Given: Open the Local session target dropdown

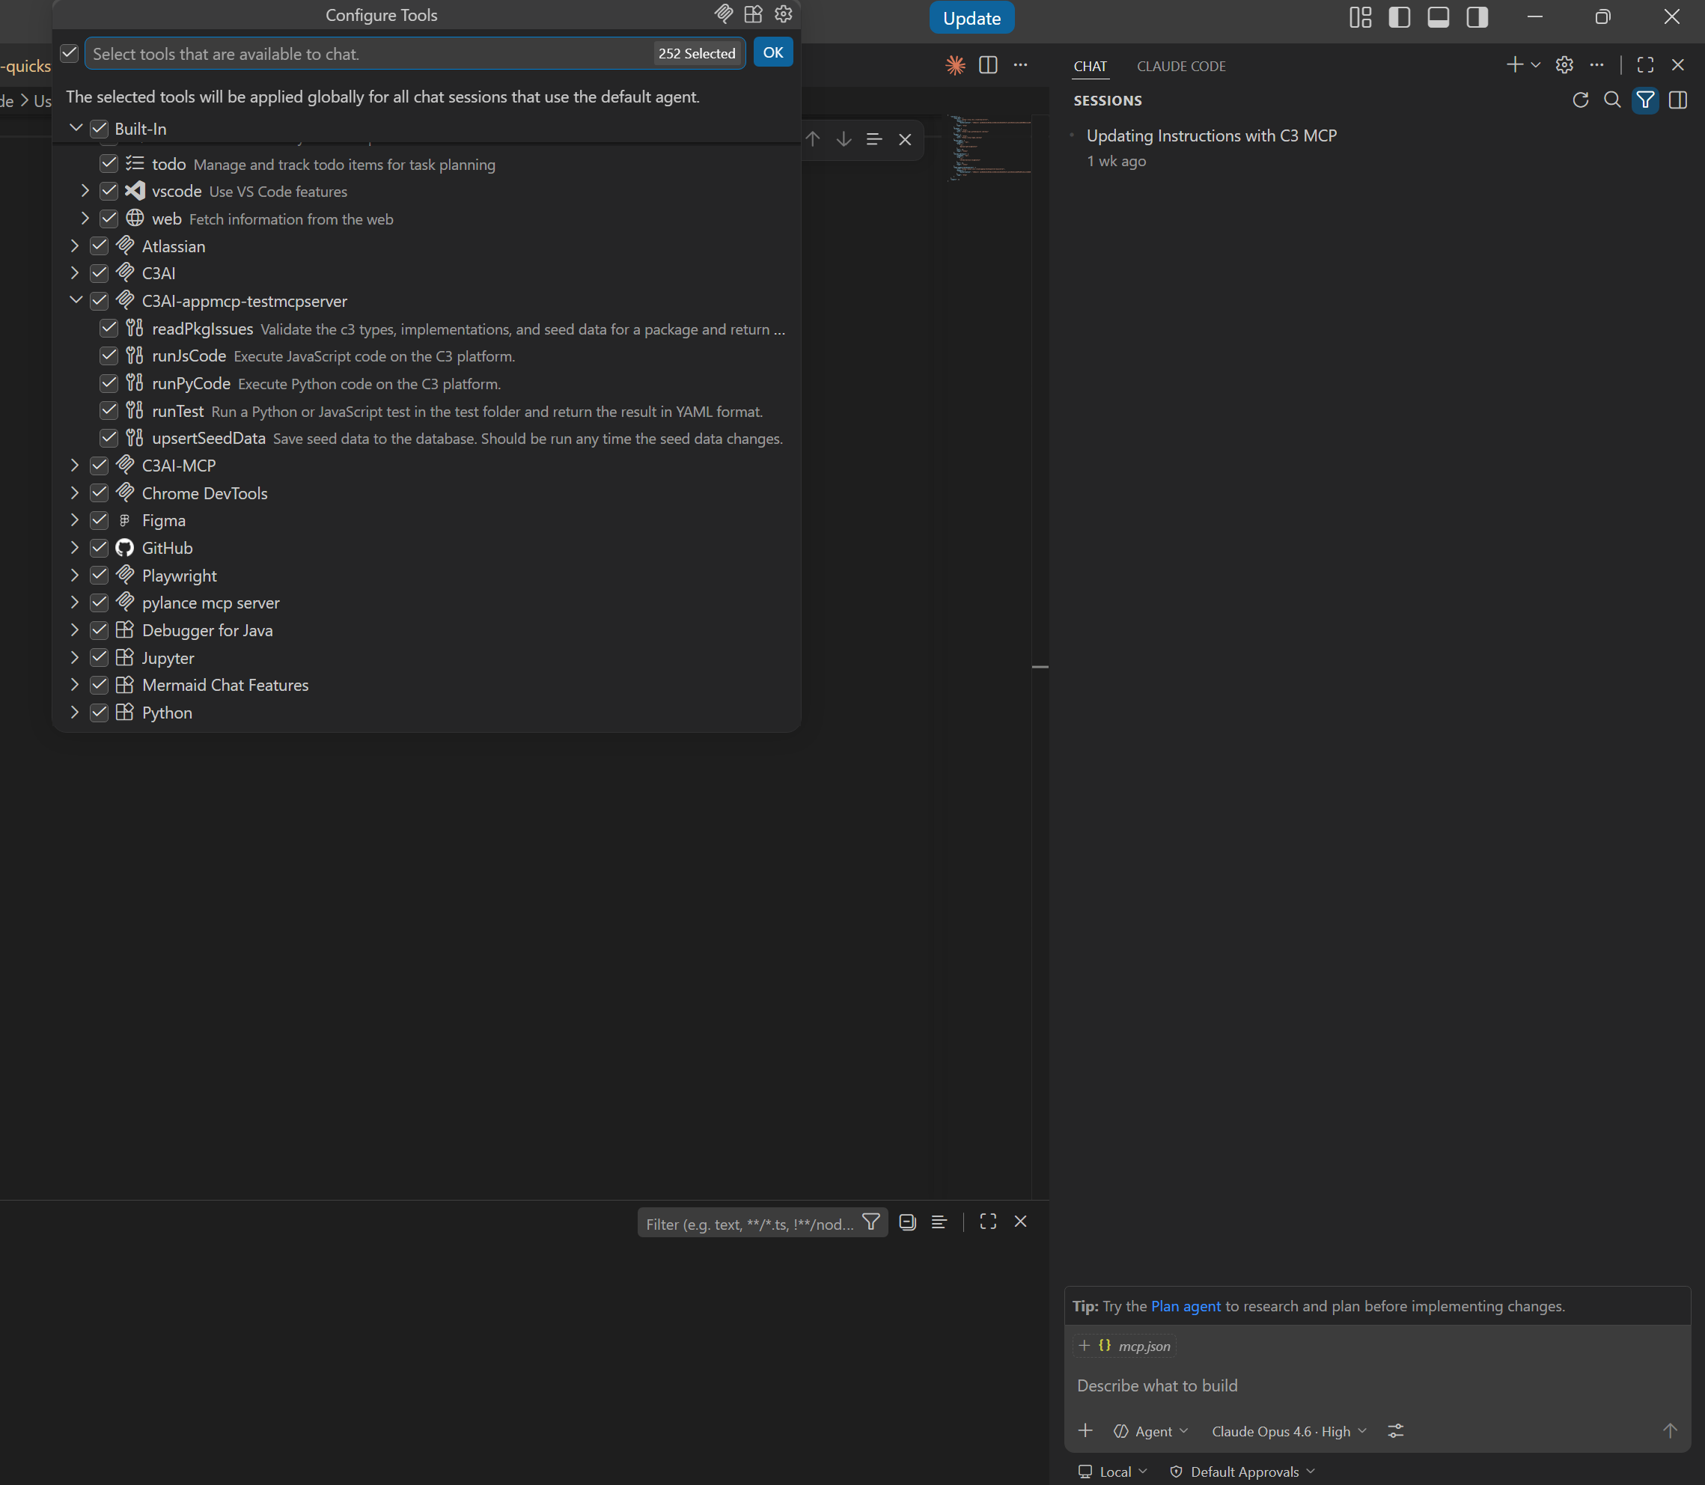Looking at the screenshot, I should point(1113,1472).
